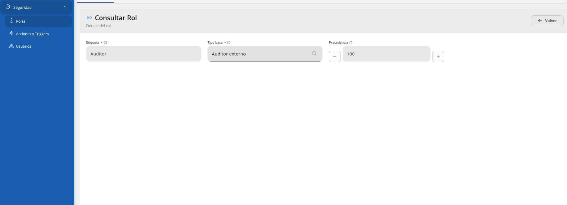Open Acciones y Triggers in sidebar
567x205 pixels.
[x=38, y=34]
